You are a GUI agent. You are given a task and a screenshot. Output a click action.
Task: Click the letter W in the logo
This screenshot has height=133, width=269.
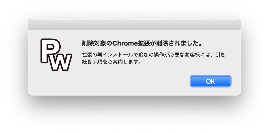point(61,63)
